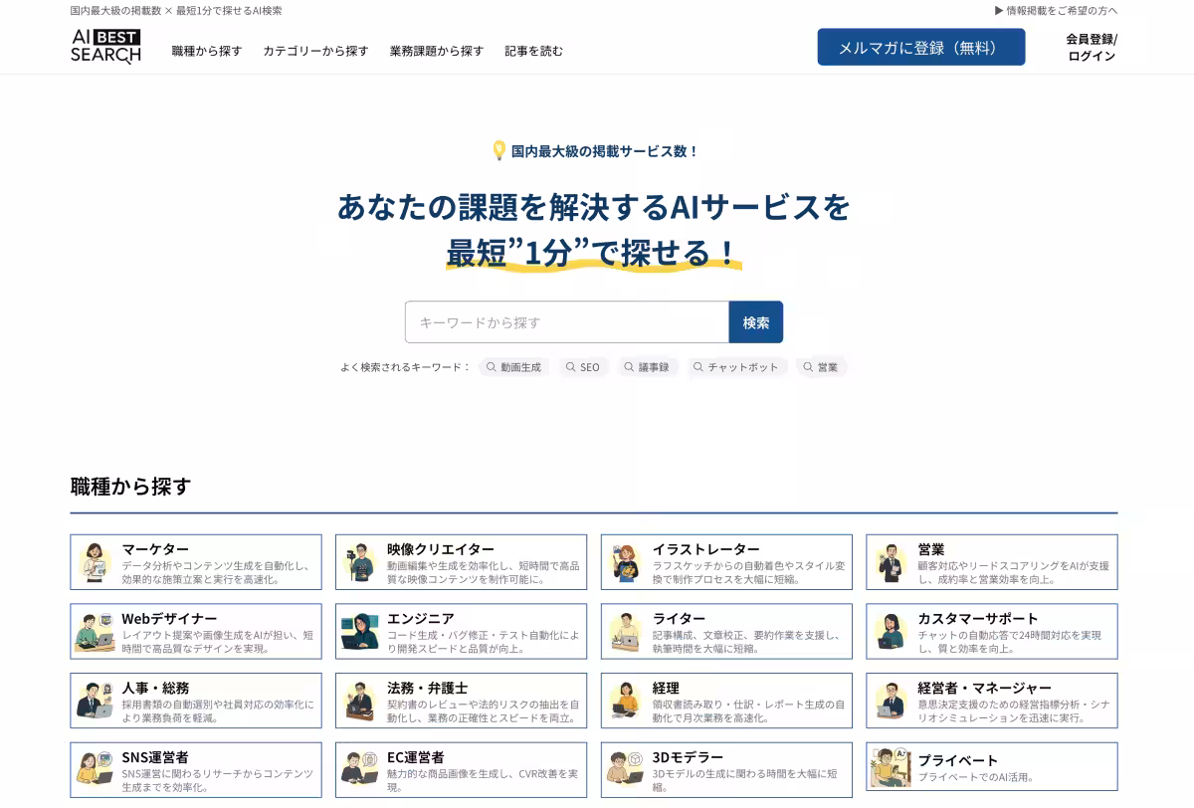Click the 3Dモデラー avatar icon

(x=624, y=769)
